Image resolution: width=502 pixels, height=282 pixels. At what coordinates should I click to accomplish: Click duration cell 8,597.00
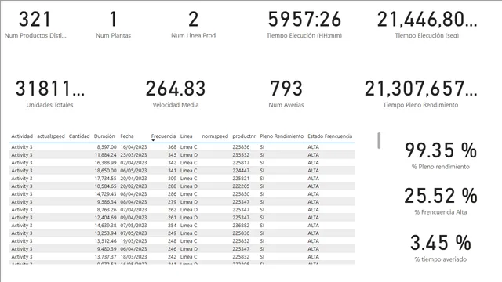tap(107, 147)
